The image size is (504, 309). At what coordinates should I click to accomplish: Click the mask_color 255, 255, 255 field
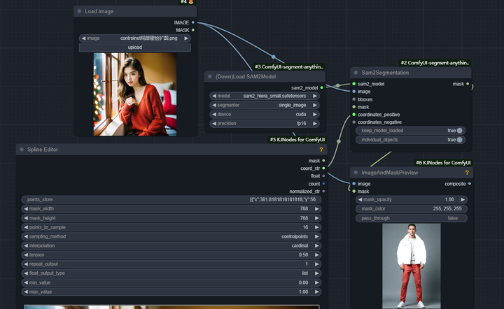[412, 209]
